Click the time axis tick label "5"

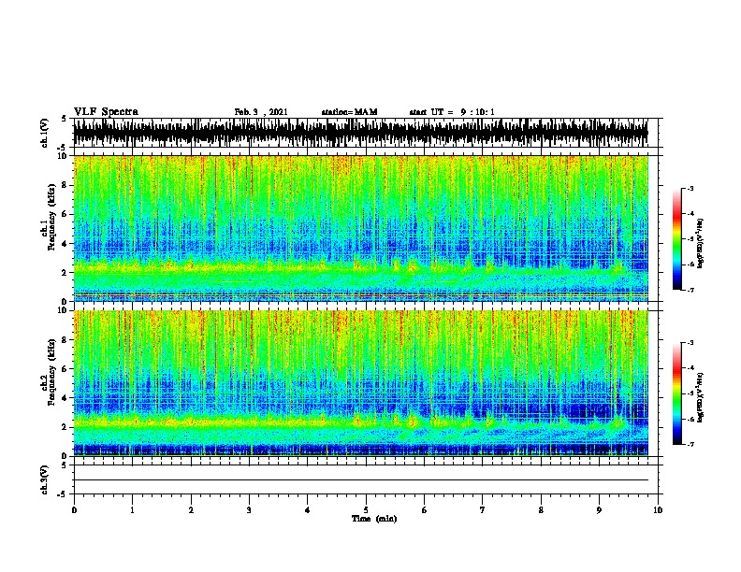click(366, 510)
